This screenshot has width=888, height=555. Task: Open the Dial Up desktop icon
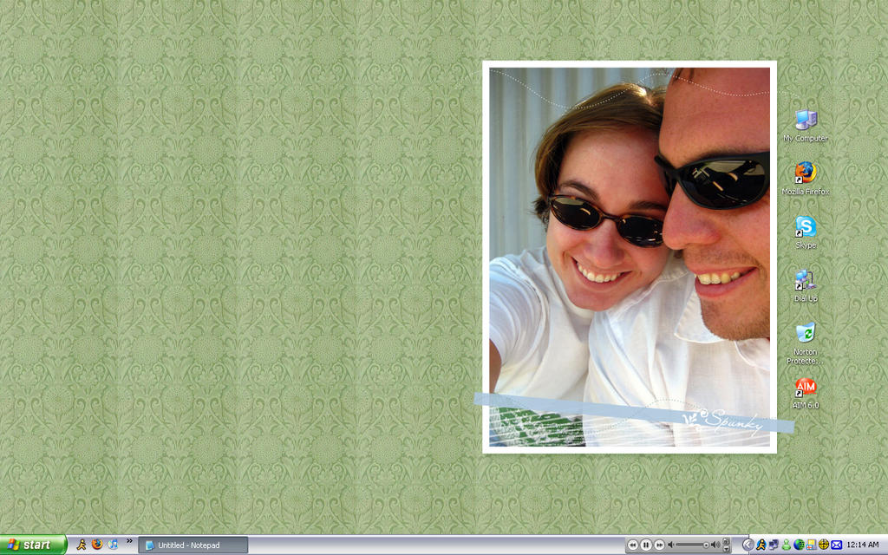click(x=805, y=280)
